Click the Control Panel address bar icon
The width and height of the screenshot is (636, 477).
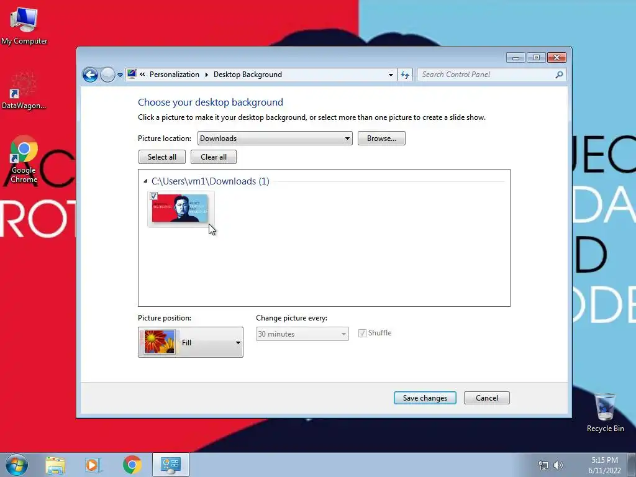[x=132, y=75]
